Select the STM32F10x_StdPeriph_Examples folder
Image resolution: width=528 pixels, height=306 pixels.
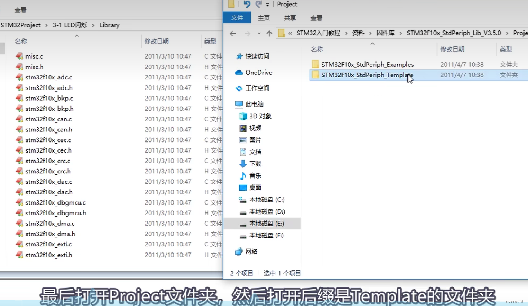[x=367, y=64]
